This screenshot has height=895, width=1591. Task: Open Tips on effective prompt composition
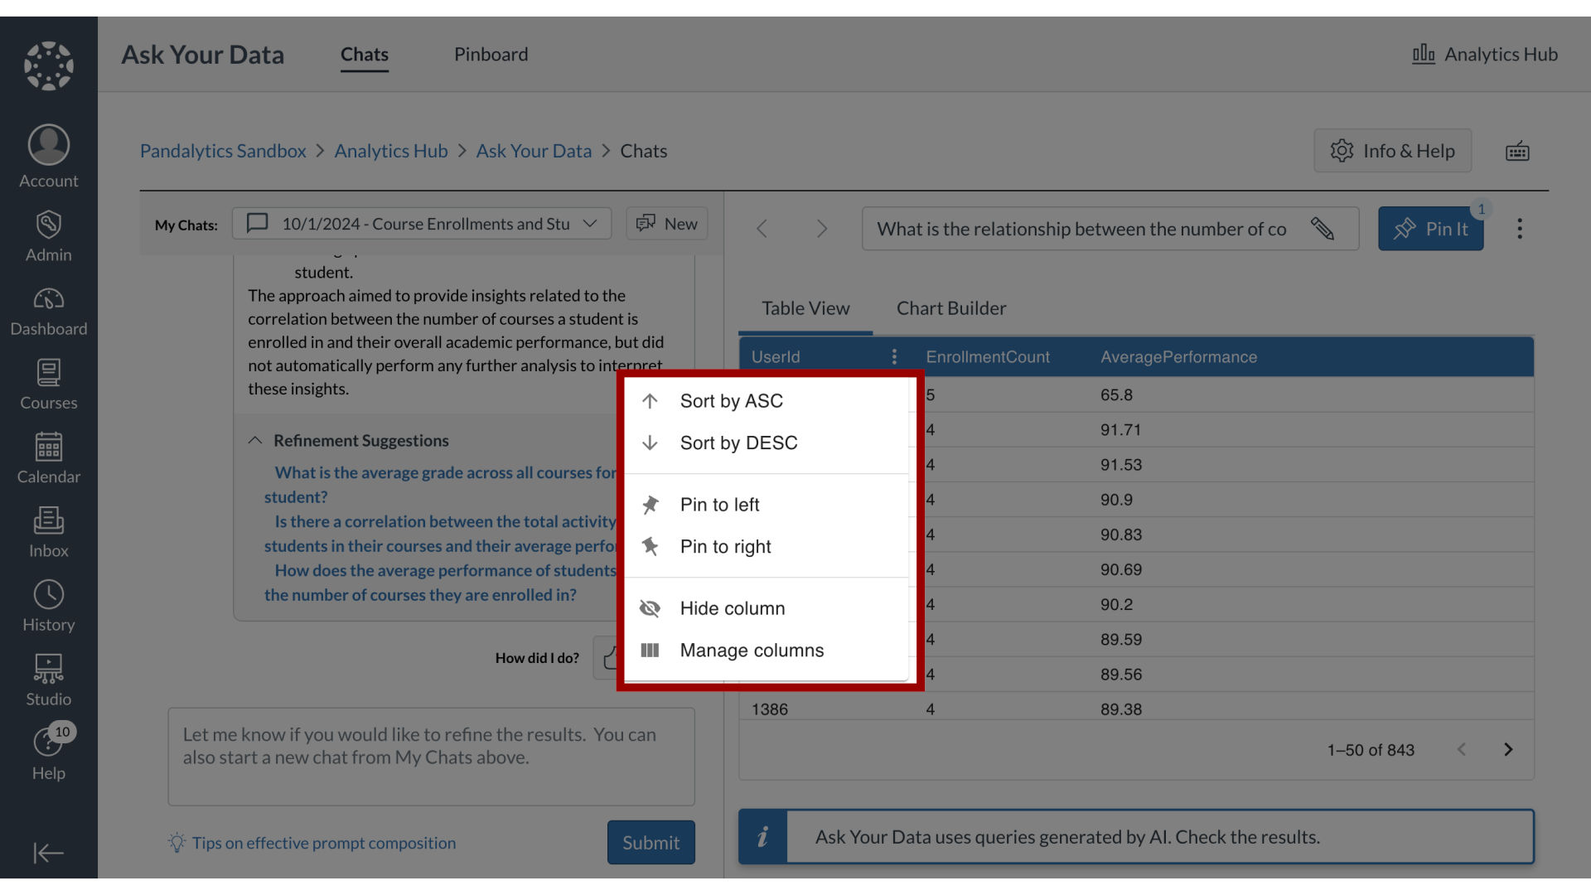(324, 843)
